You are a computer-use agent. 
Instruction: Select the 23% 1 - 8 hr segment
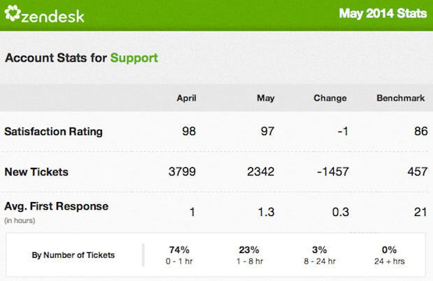coord(249,255)
